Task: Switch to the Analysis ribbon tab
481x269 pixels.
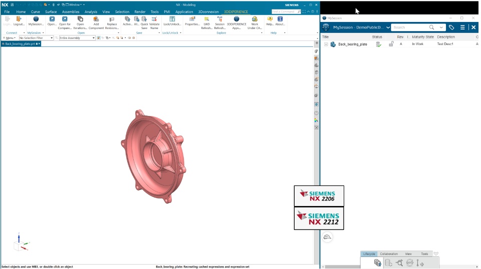Action: 91,11
